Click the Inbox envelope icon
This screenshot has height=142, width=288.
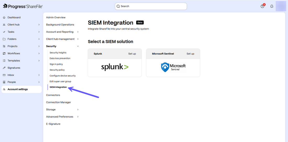(x=4, y=75)
